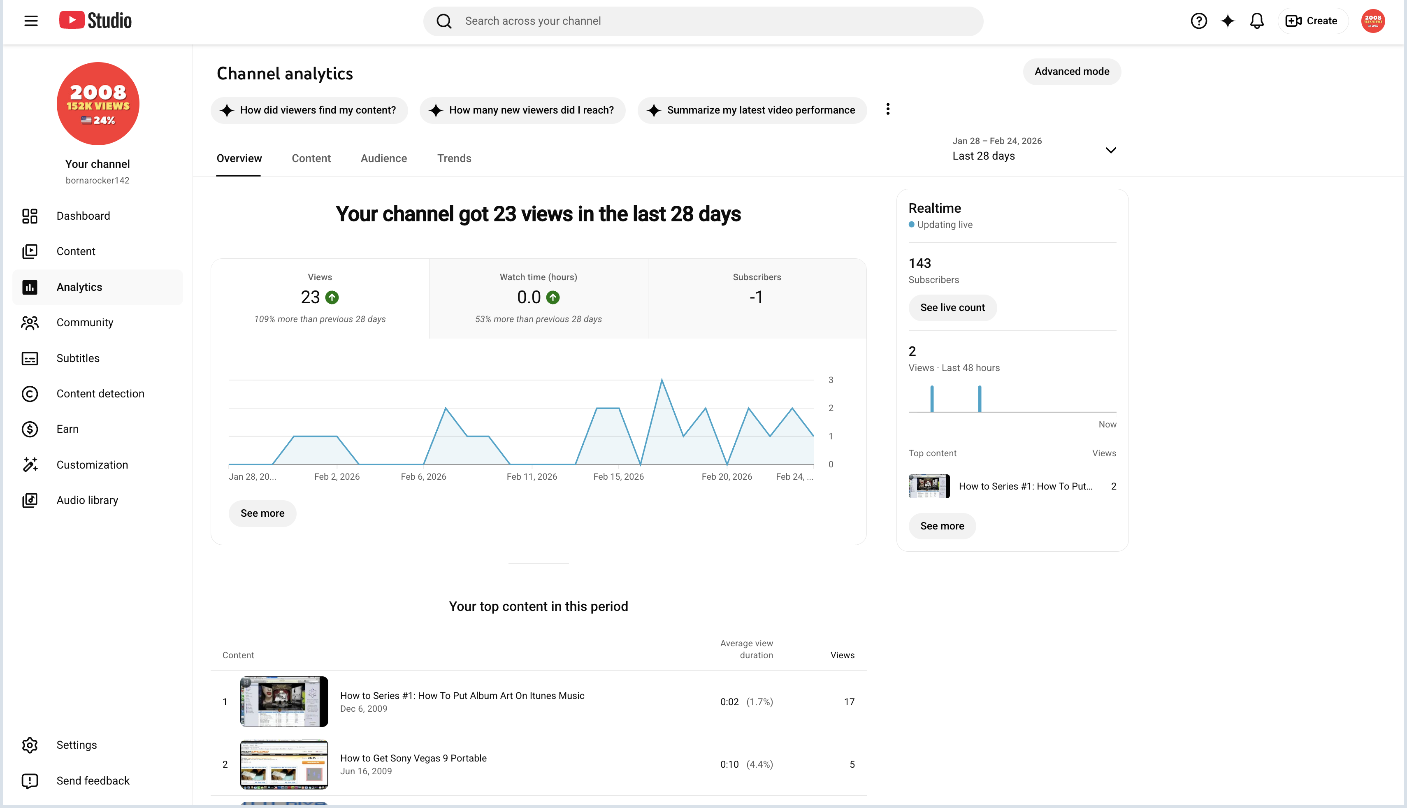Click the second bar in the 48 hours chart

(x=980, y=399)
